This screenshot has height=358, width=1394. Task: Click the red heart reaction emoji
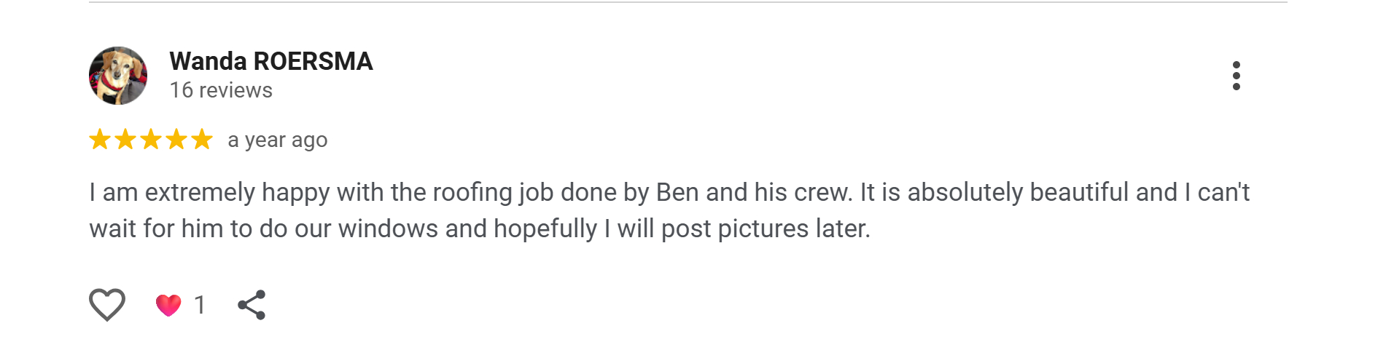coord(168,305)
